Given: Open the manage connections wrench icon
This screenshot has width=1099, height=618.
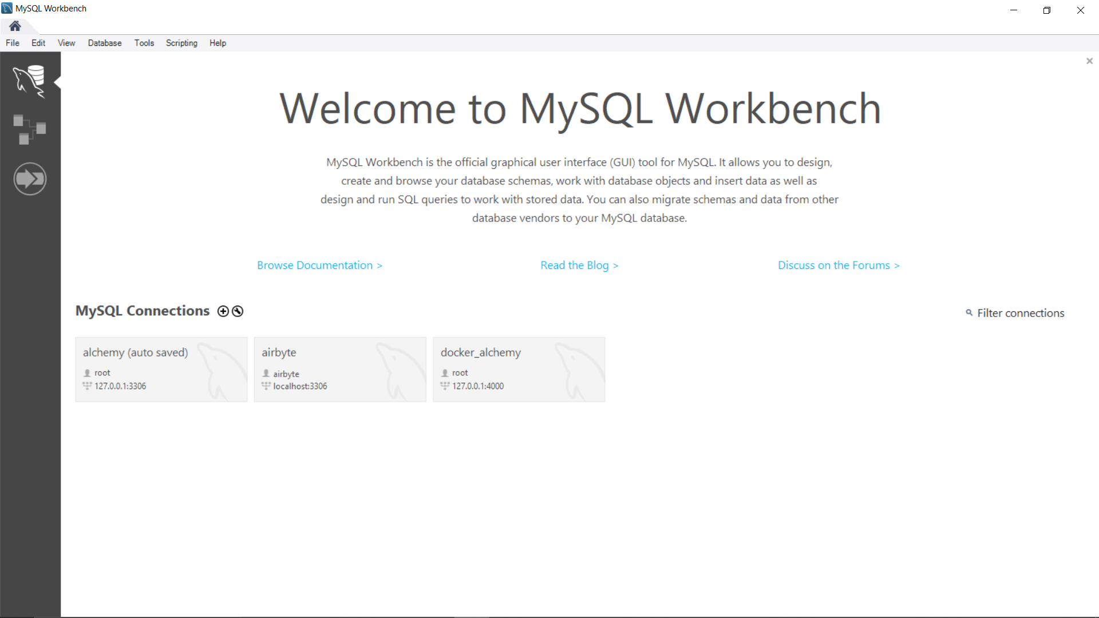Looking at the screenshot, I should click(238, 311).
